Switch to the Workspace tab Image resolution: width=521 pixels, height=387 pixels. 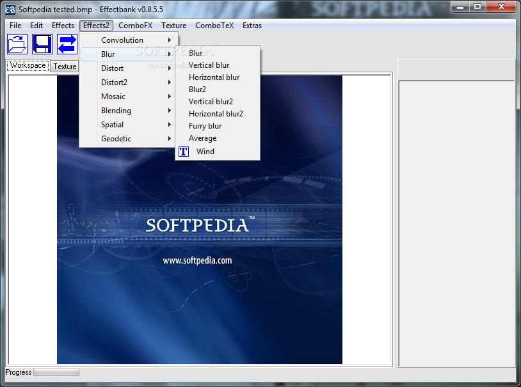28,65
